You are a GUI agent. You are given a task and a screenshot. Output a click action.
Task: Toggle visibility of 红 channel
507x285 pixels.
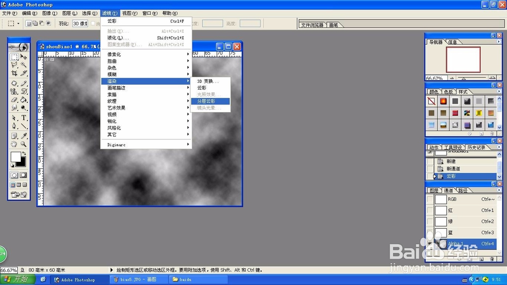pyautogui.click(x=430, y=210)
